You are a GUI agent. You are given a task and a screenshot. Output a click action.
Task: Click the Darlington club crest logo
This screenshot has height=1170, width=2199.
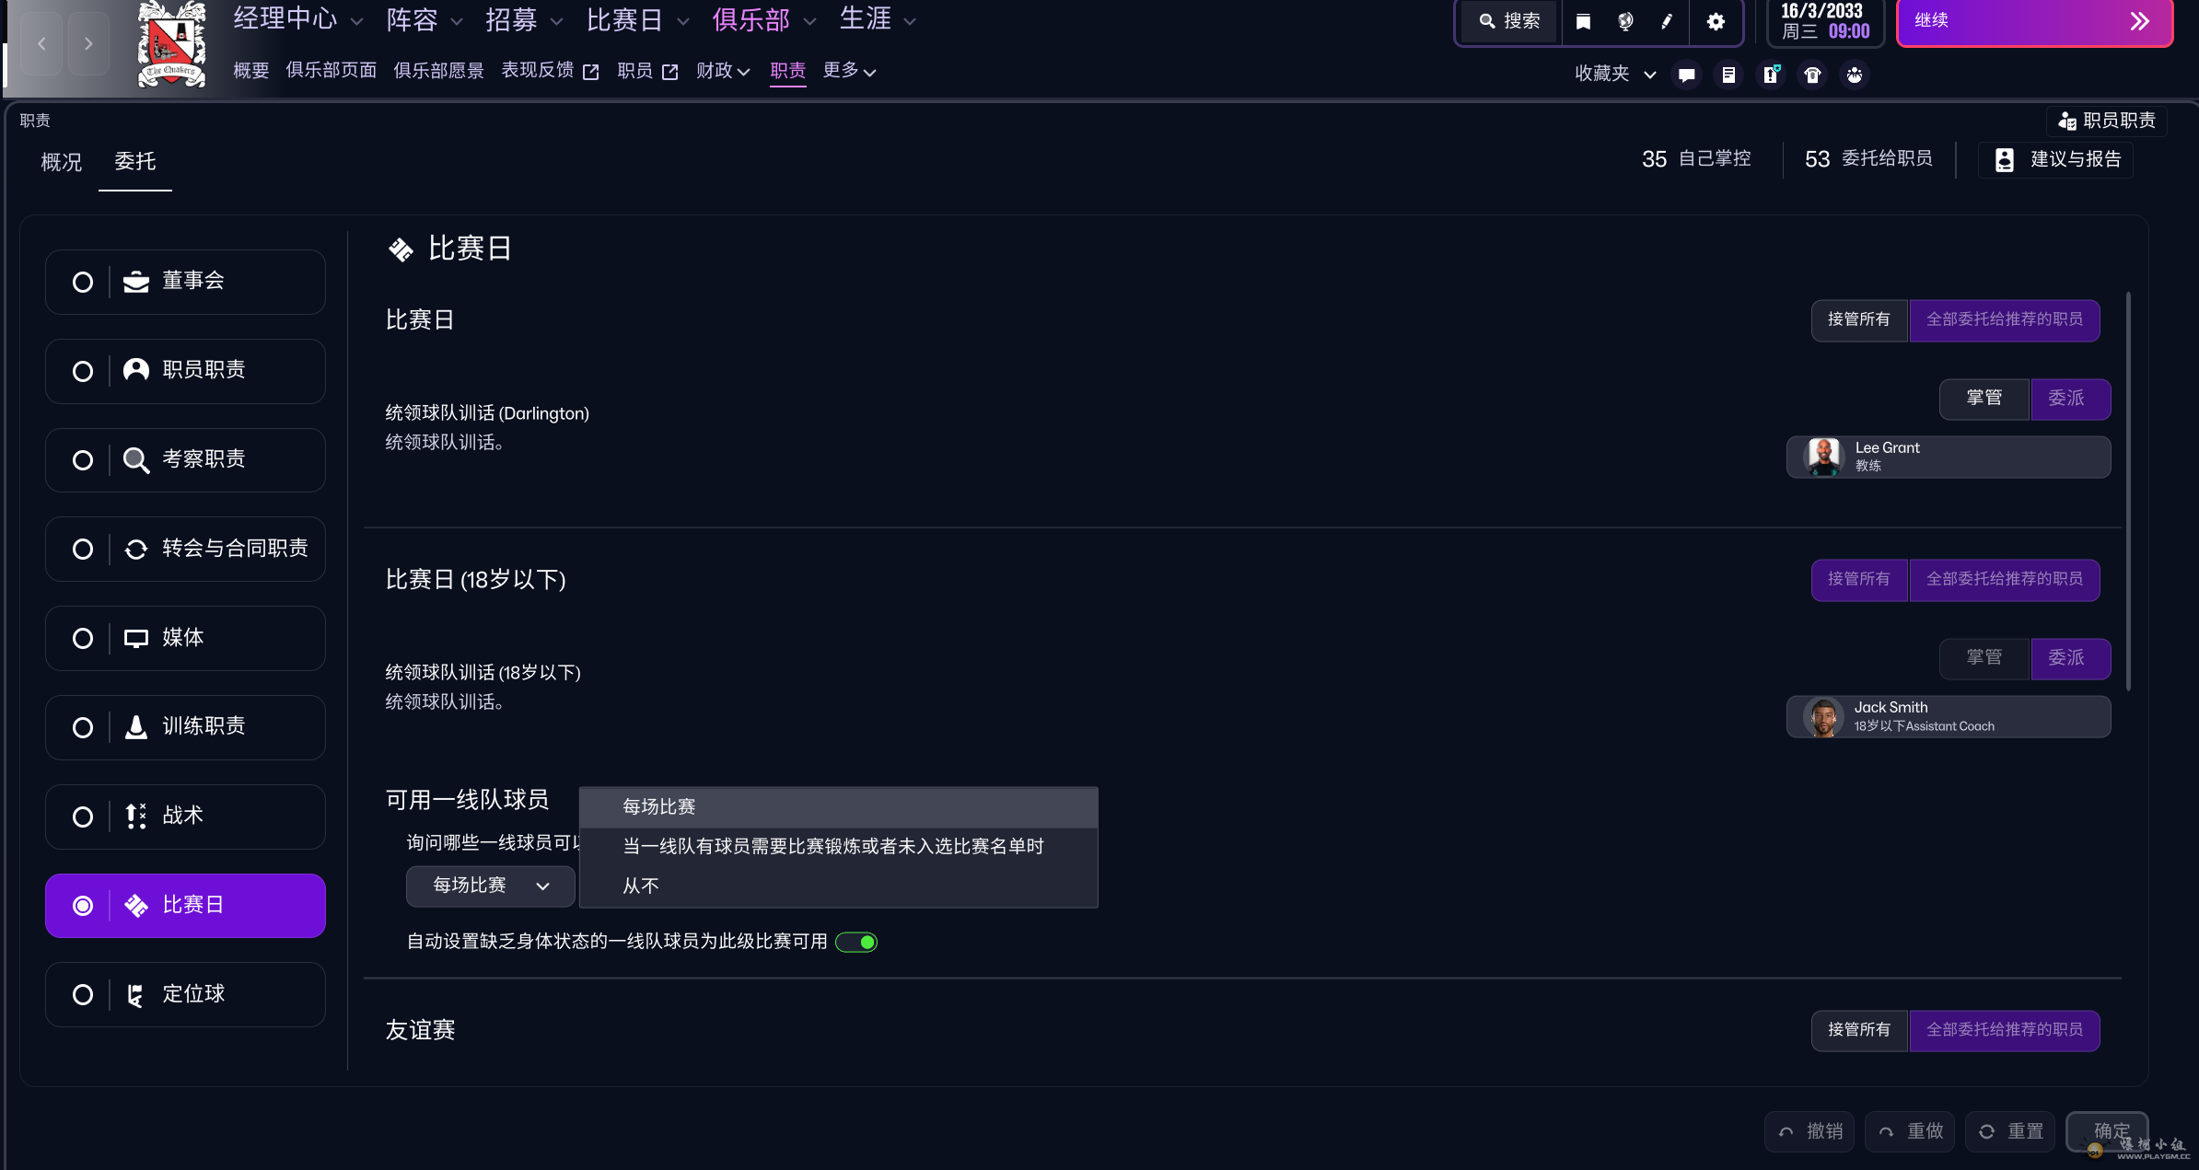pyautogui.click(x=171, y=44)
